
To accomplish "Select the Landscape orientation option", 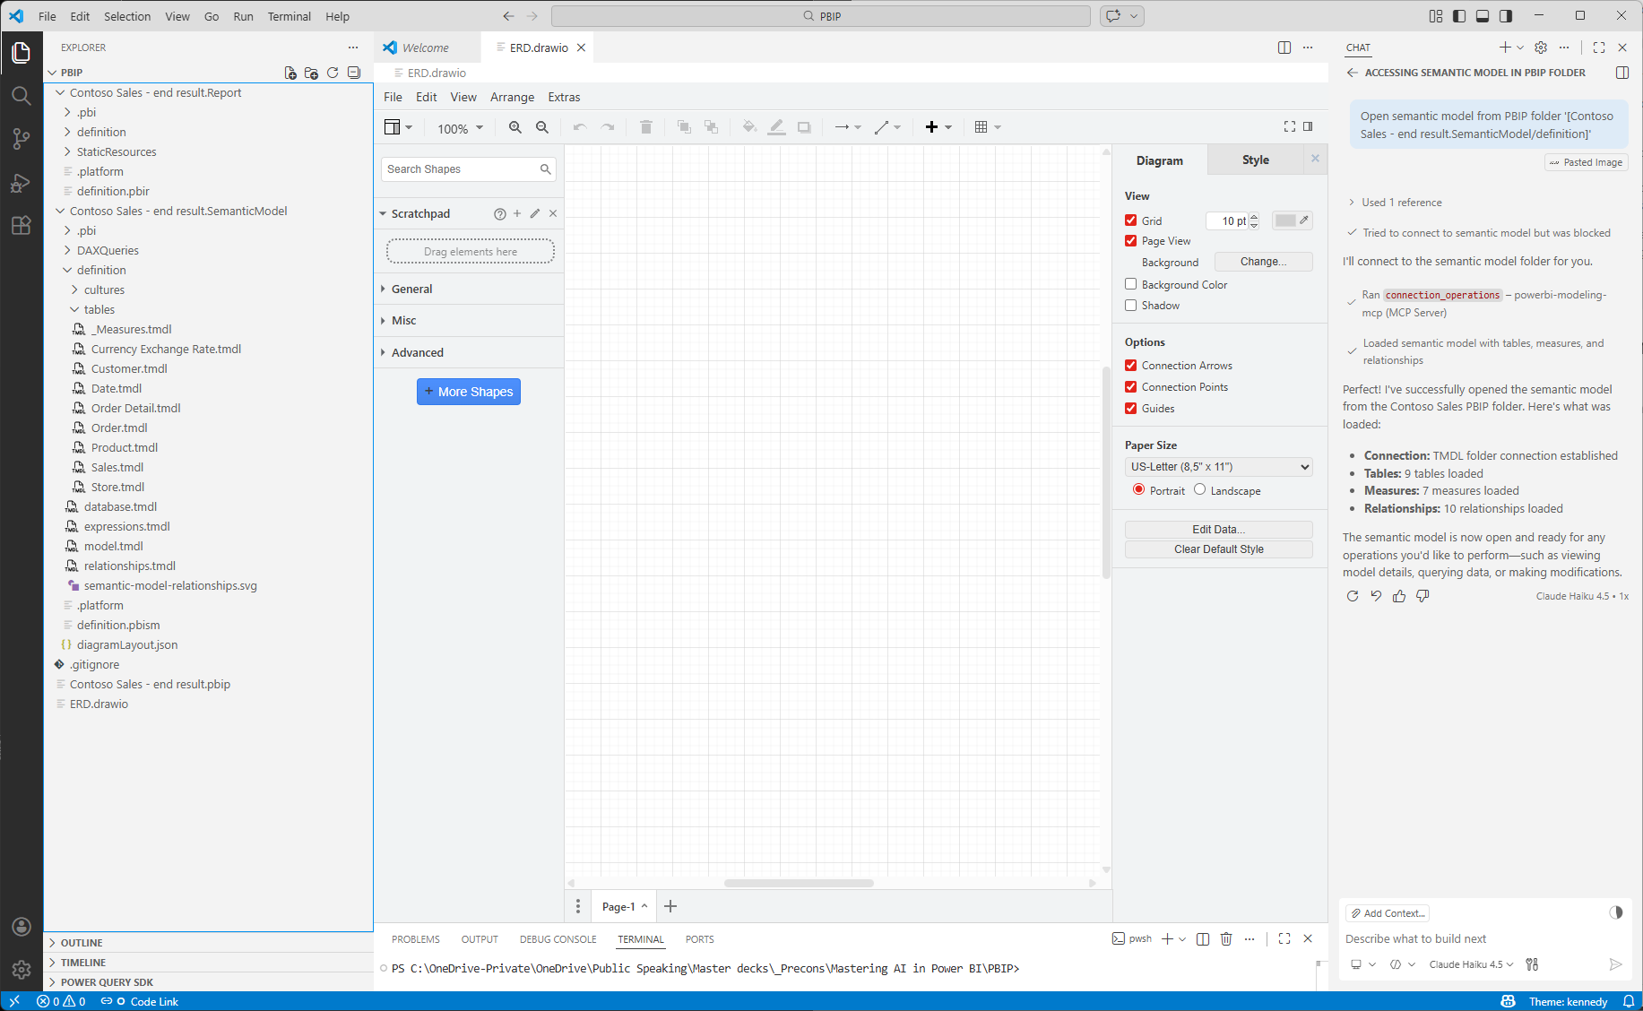I will (x=1199, y=489).
